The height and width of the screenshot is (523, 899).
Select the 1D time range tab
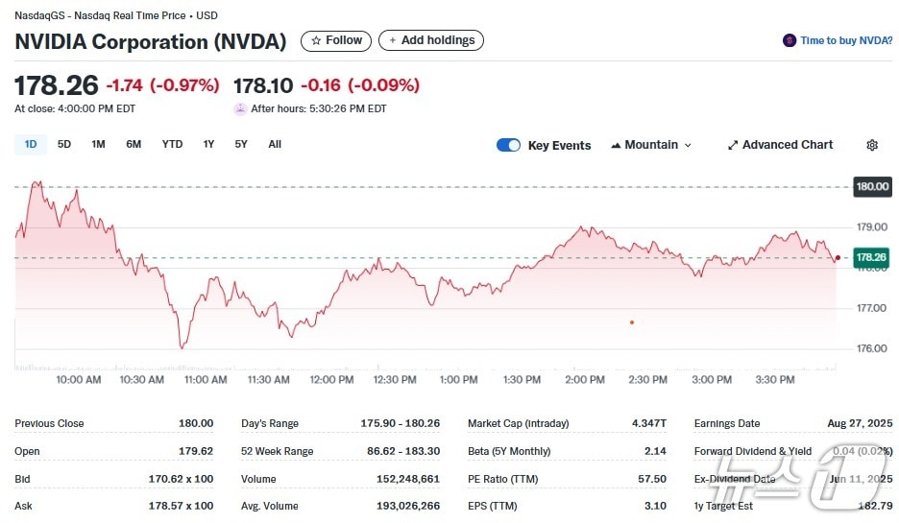coord(31,144)
